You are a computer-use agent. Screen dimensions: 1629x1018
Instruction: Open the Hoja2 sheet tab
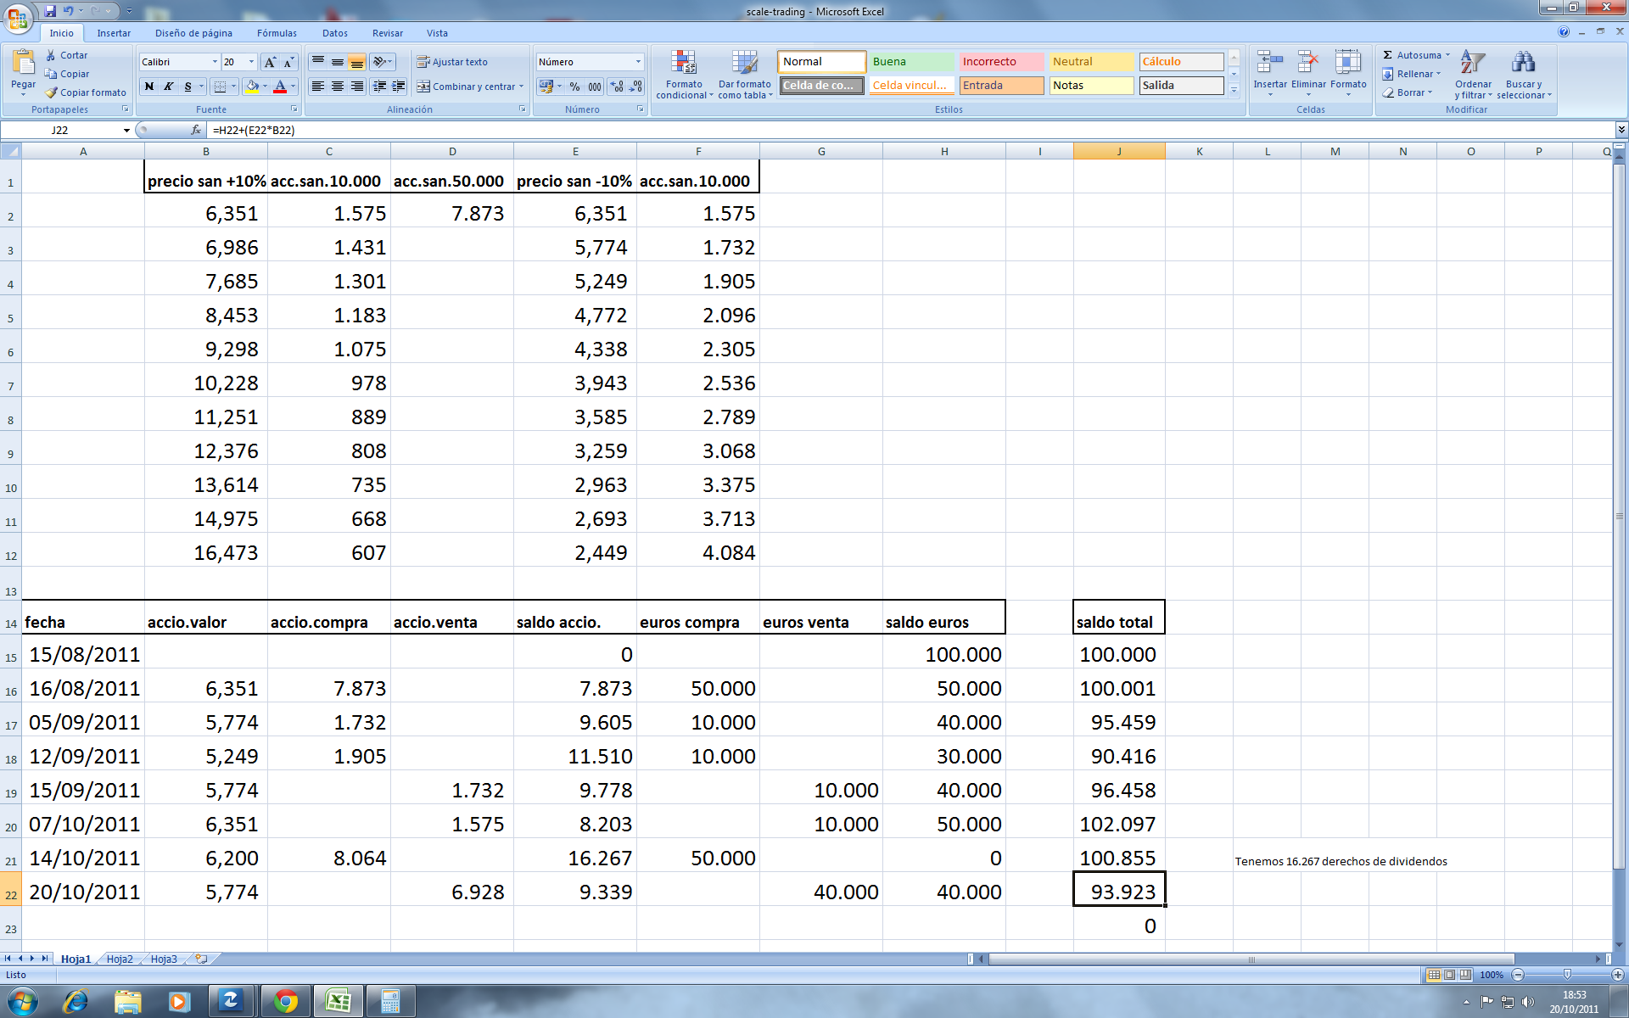120,959
